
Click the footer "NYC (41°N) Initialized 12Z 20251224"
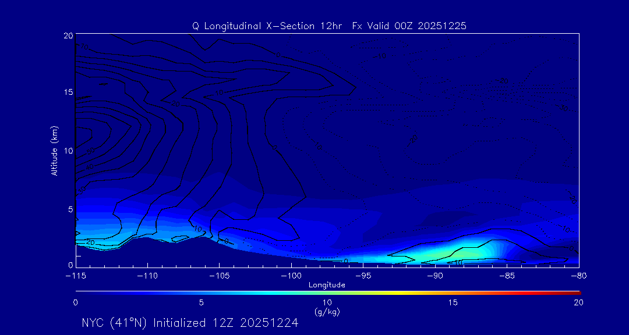pyautogui.click(x=190, y=323)
